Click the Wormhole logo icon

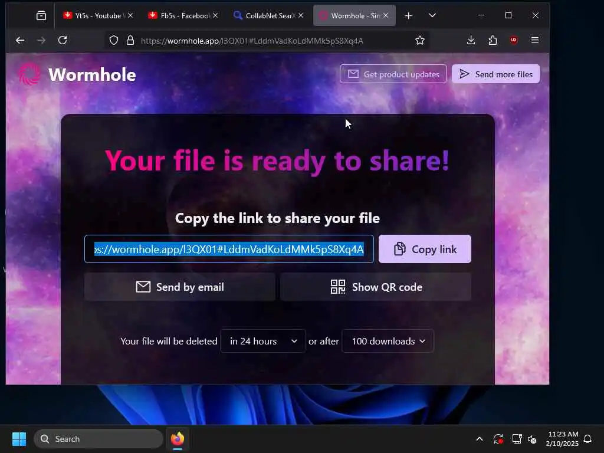pyautogui.click(x=29, y=74)
